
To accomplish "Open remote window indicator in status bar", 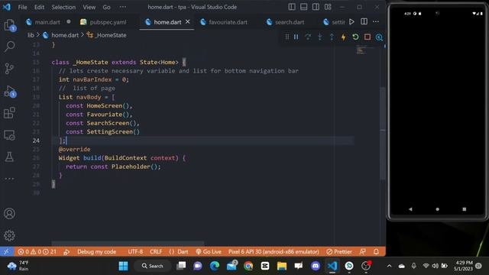I will (7, 251).
